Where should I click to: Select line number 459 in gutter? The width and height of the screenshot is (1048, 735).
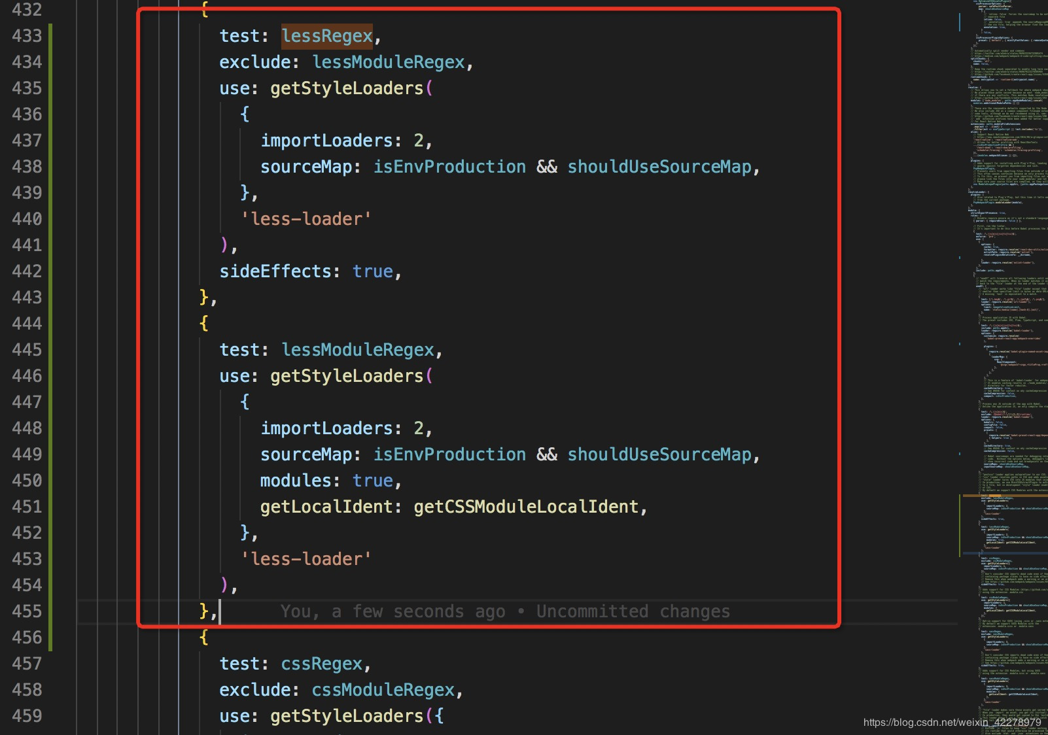click(x=27, y=716)
